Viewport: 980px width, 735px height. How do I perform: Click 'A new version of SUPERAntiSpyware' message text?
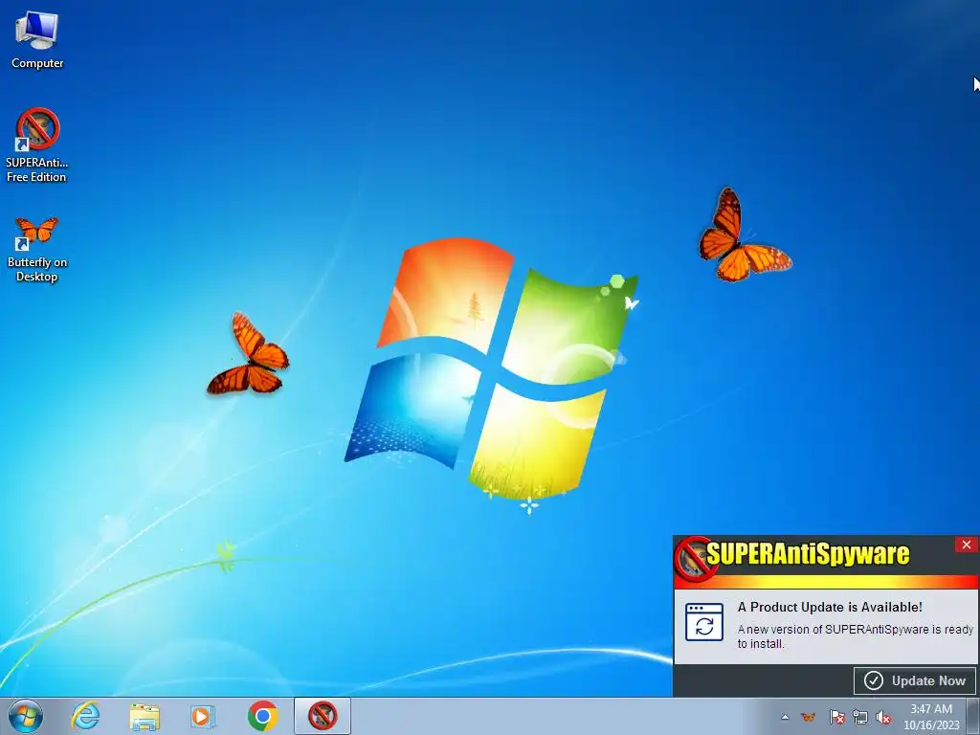tap(855, 636)
